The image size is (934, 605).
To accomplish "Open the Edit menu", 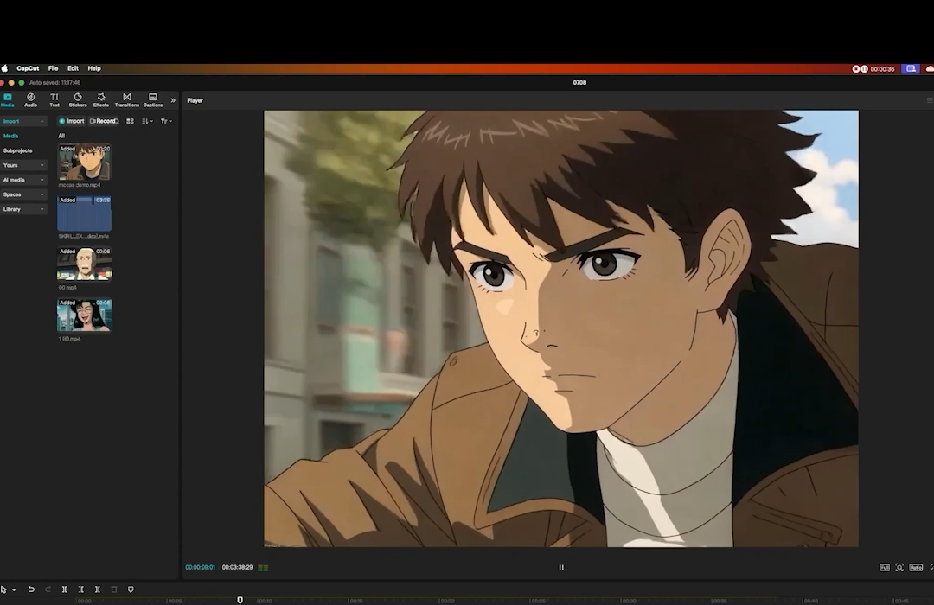I will tap(73, 68).
